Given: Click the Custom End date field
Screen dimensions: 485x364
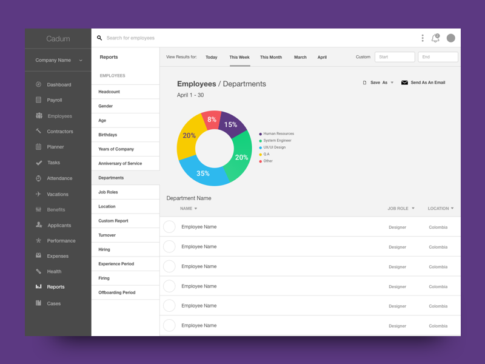Looking at the screenshot, I should click(438, 57).
